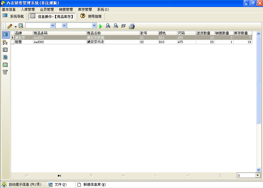Open the 库存管理 menu
The height and width of the screenshot is (188, 263).
(x=85, y=9)
